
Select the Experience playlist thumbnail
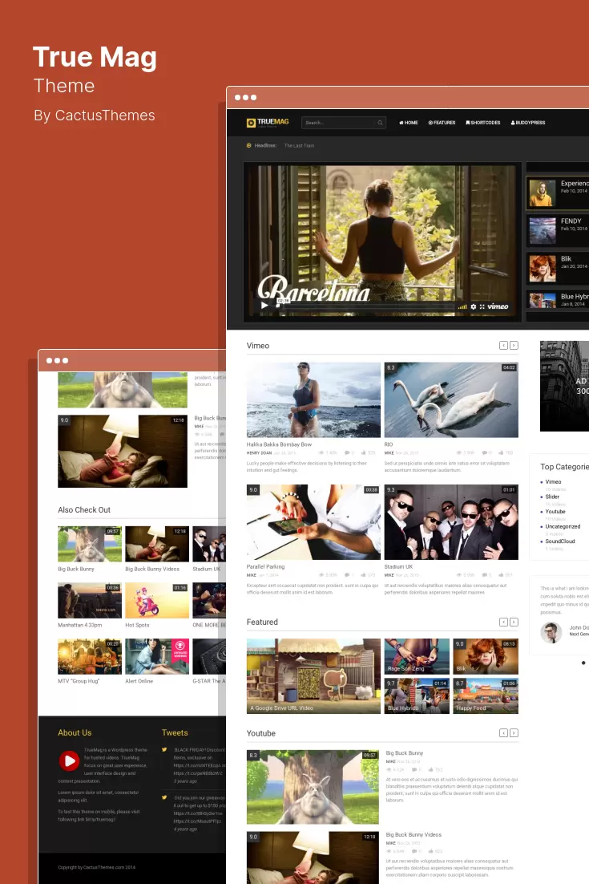point(542,193)
